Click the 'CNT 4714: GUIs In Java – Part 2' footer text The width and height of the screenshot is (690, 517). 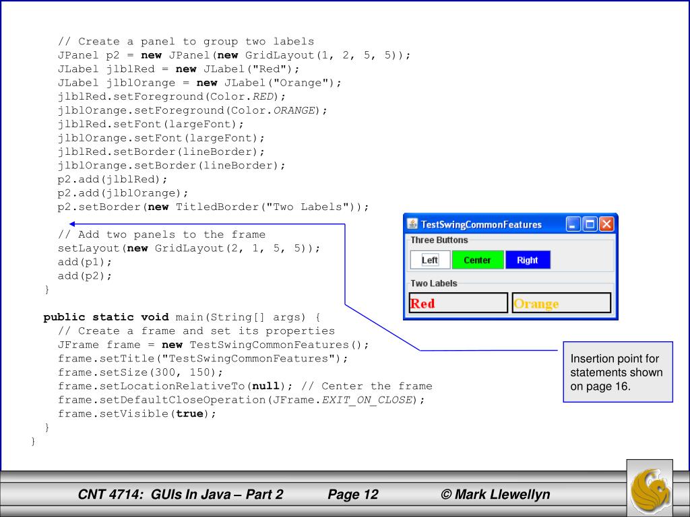click(x=181, y=494)
